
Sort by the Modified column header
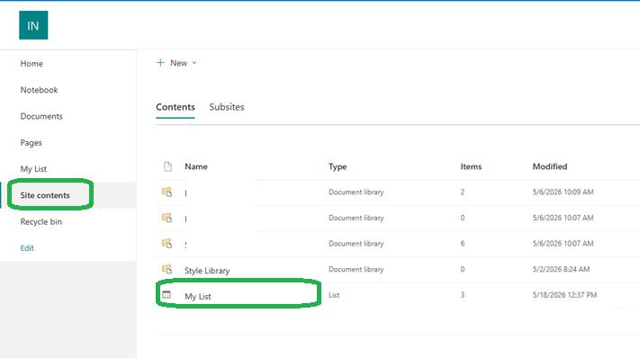pos(550,166)
